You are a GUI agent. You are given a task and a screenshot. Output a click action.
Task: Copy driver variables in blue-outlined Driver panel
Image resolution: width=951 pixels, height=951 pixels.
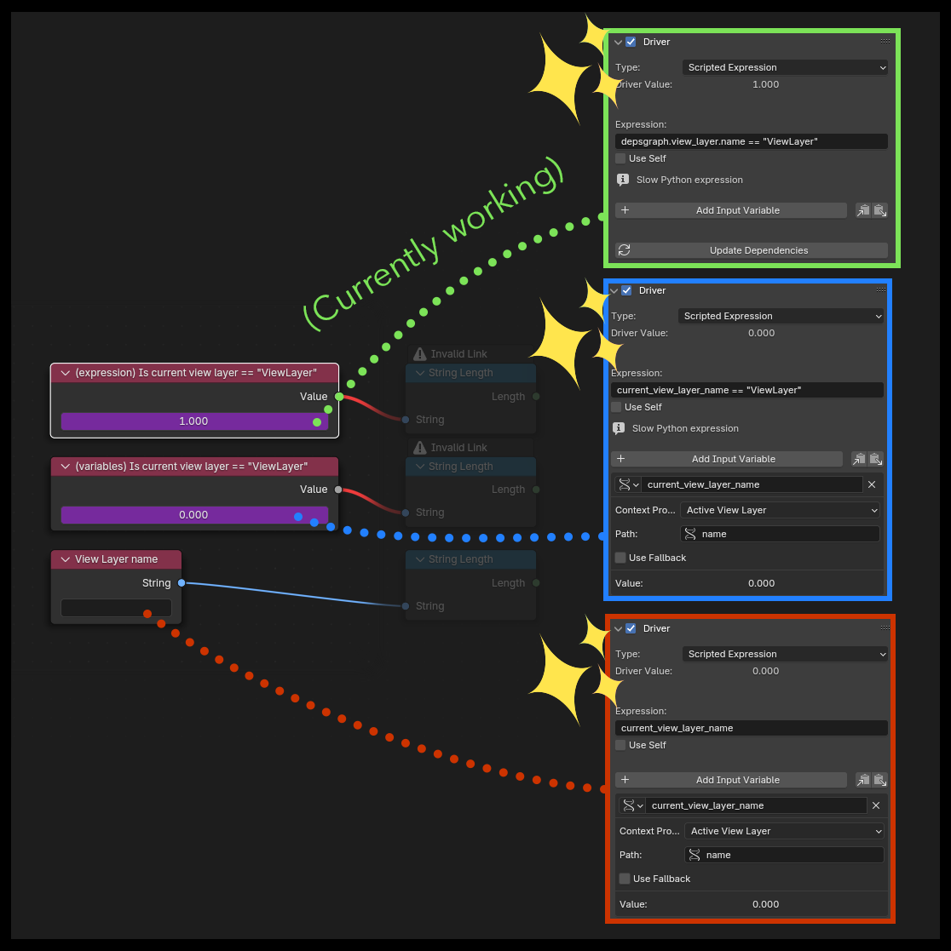click(x=858, y=459)
